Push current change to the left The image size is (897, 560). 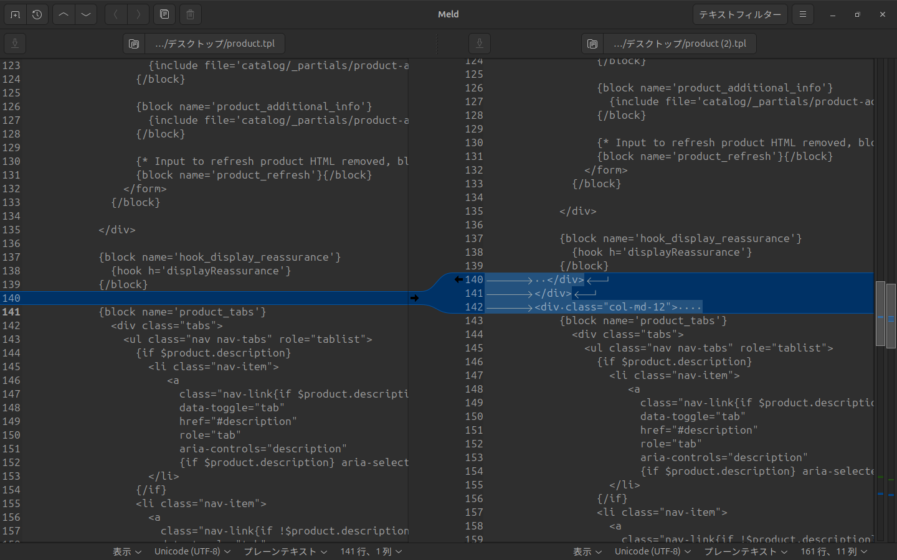(116, 14)
